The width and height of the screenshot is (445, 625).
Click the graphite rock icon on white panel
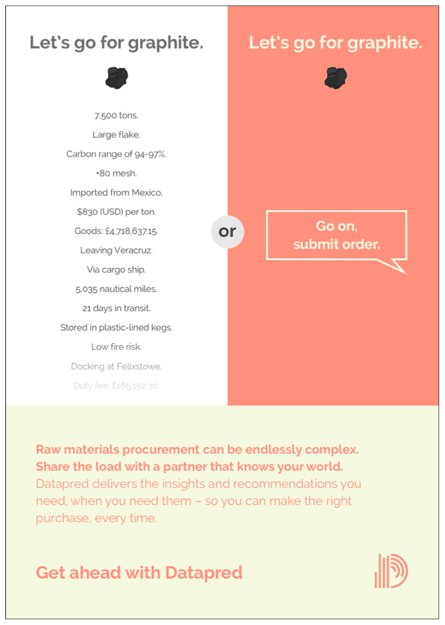pos(116,78)
